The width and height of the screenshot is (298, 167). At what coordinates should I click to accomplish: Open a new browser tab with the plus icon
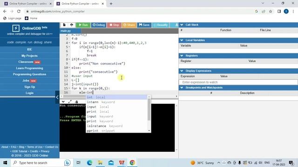click(x=111, y=4)
